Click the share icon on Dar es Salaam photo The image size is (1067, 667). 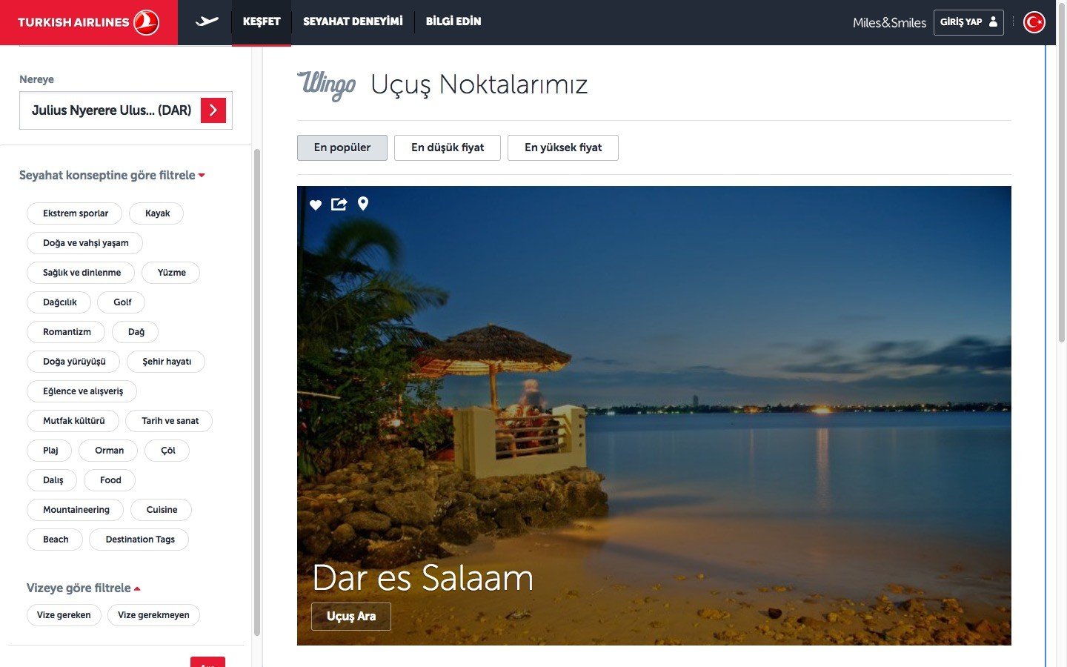(x=339, y=204)
